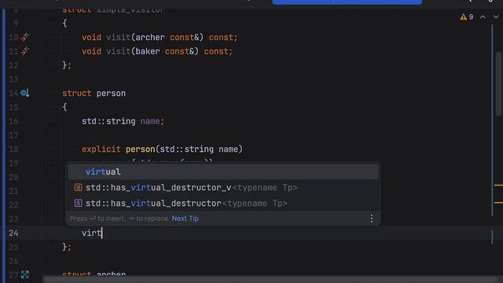
Task: Click 'void visit(baker const&) const;' line
Action: pyautogui.click(x=157, y=51)
